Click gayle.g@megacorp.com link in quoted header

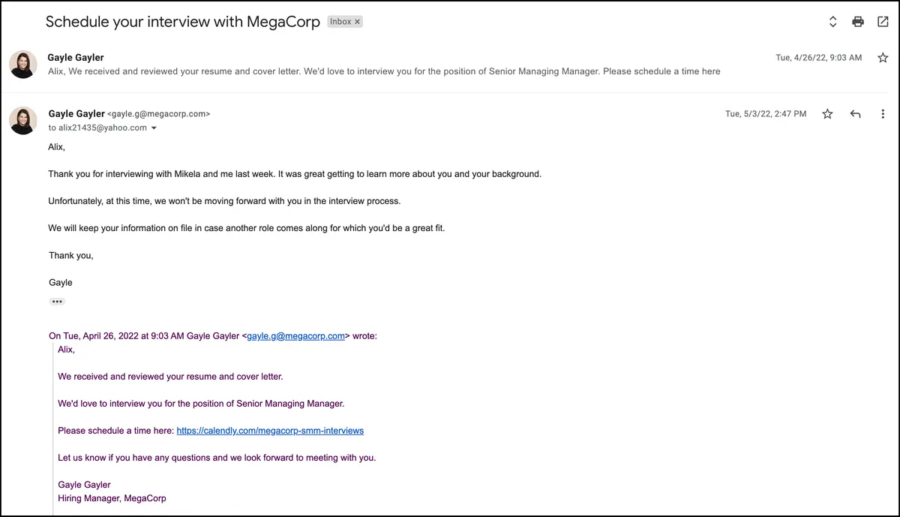click(x=295, y=336)
